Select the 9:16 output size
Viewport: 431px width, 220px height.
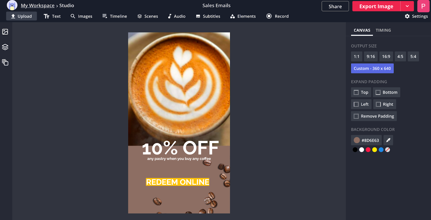[x=371, y=56]
